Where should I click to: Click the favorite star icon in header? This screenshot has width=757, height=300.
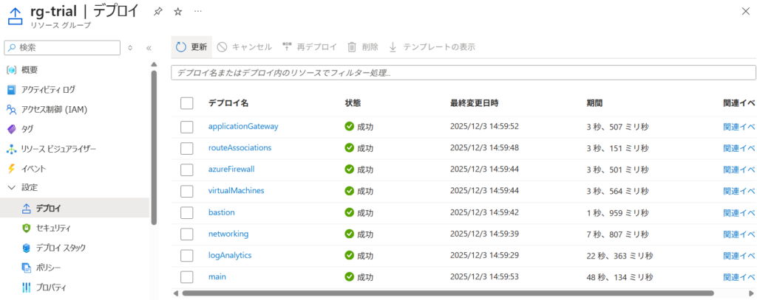(177, 12)
